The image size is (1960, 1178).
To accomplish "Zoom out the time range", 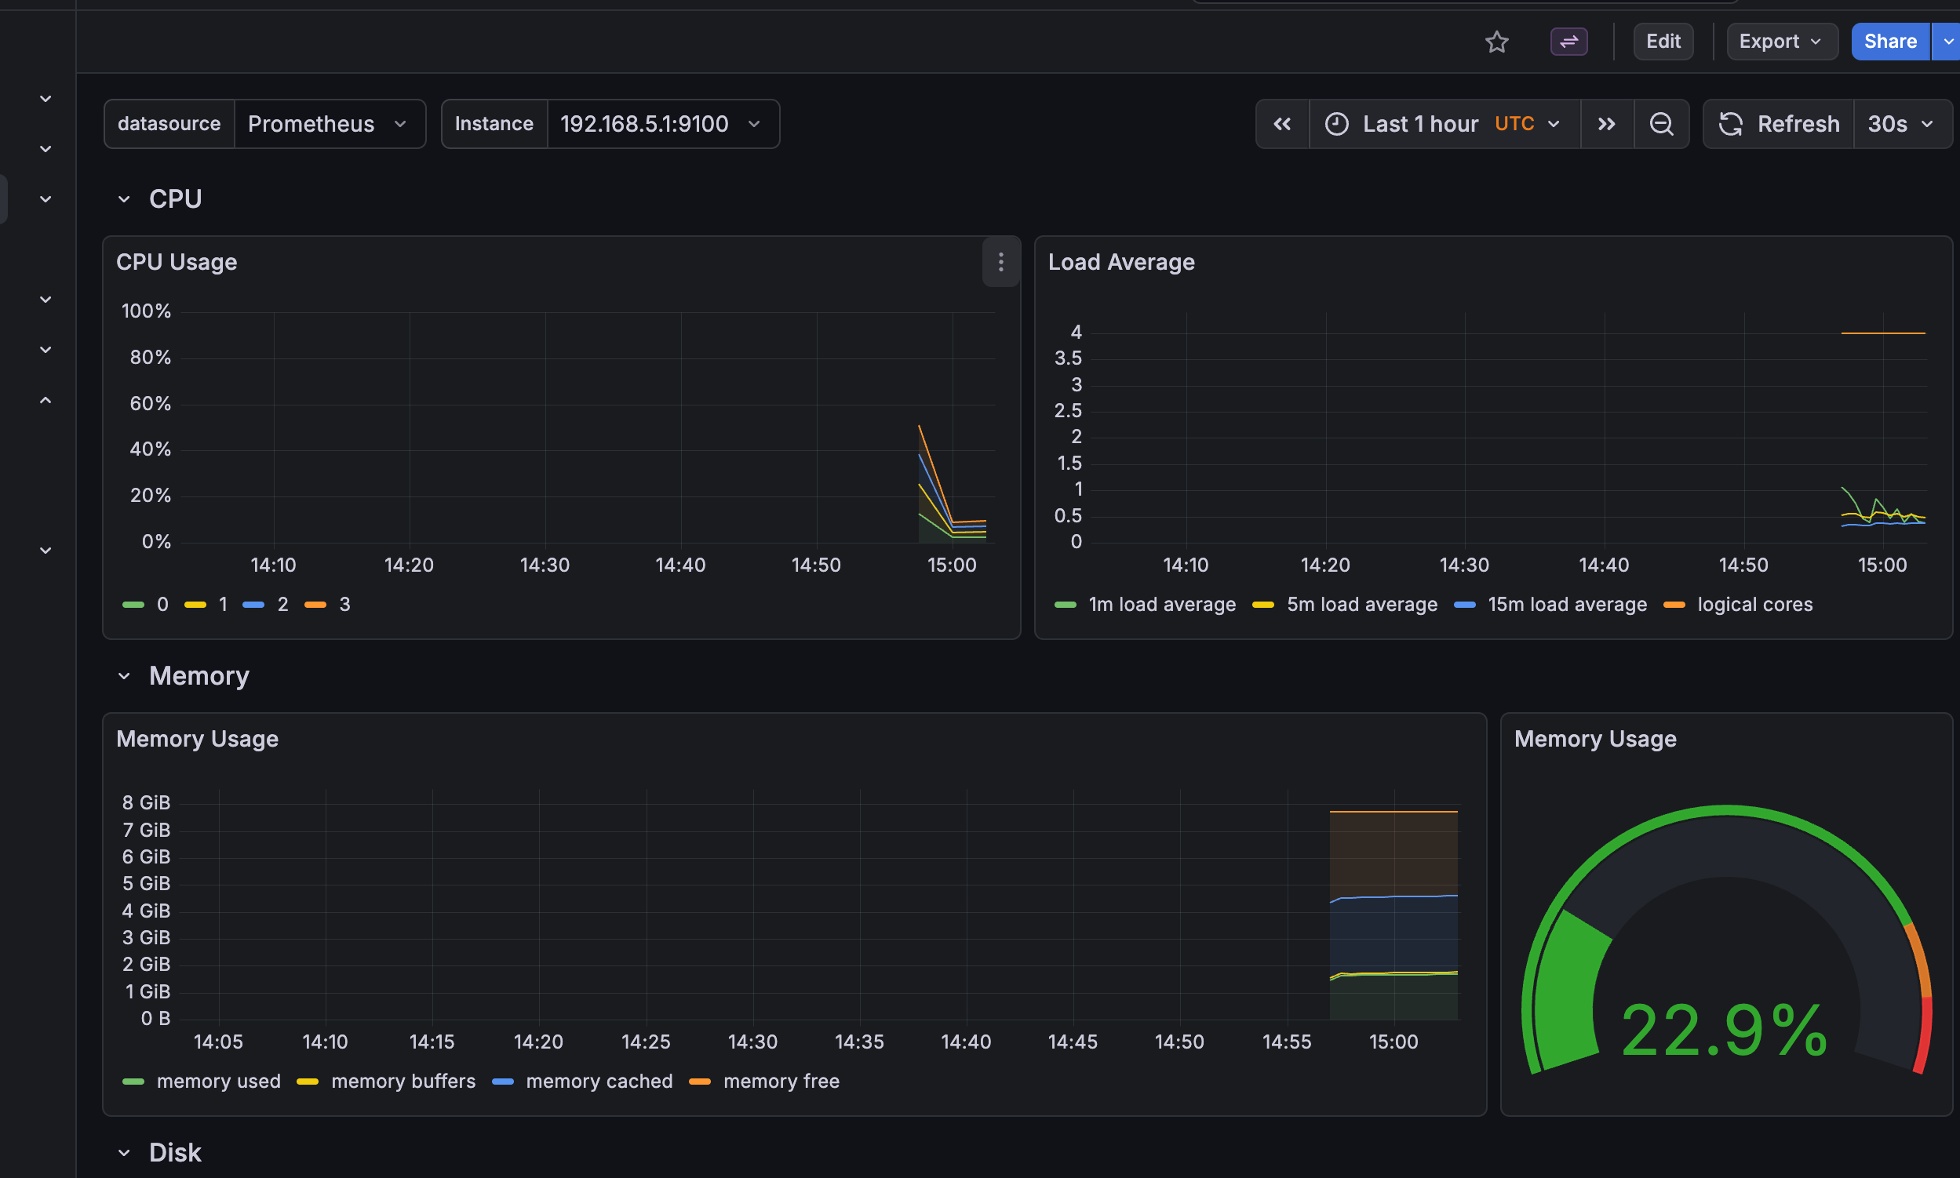I will [x=1661, y=124].
